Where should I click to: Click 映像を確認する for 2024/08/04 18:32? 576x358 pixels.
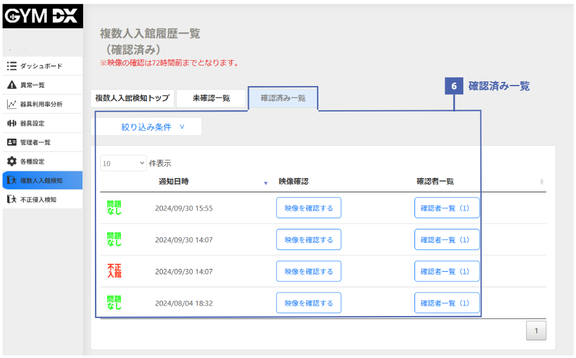308,303
